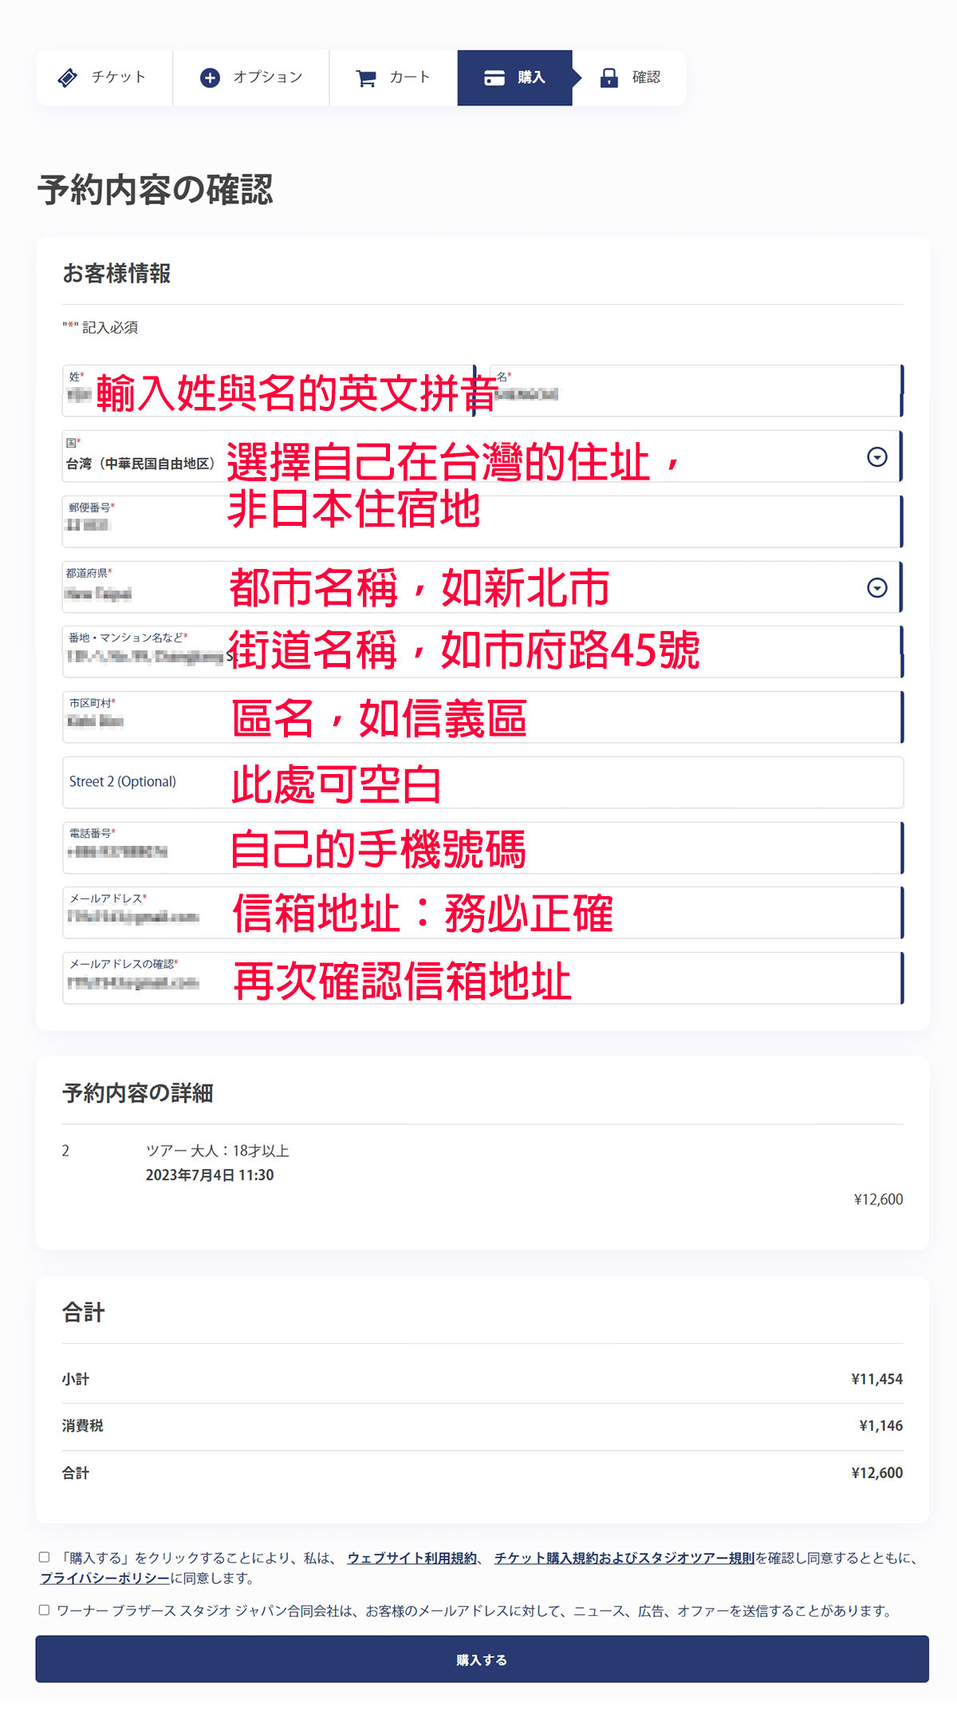The height and width of the screenshot is (1714, 957).
Task: Check the terms agreement checkbox
Action: [x=45, y=1557]
